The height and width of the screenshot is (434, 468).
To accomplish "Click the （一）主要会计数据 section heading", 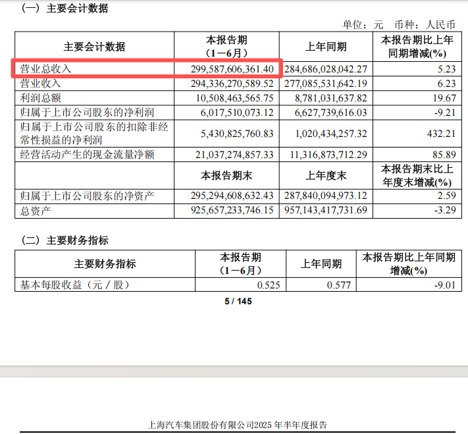I will [65, 9].
